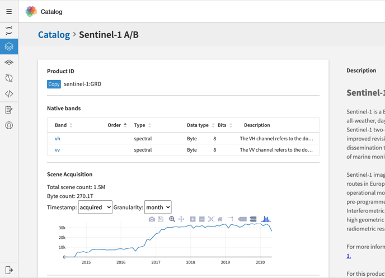Select the highlighted layers catalog sidebar icon

click(x=9, y=46)
